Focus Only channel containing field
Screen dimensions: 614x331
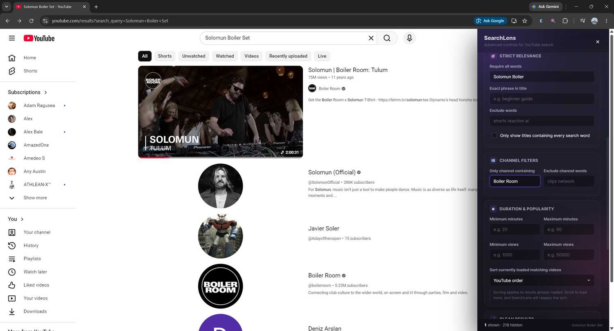tap(515, 181)
